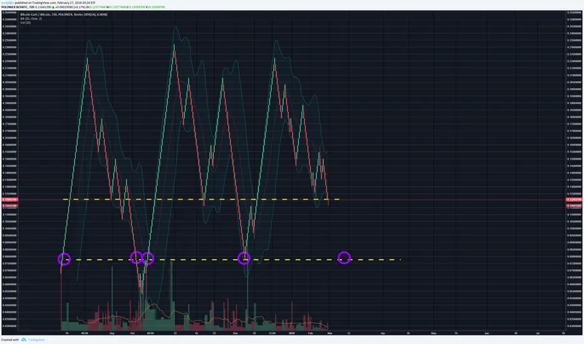
Task: Select the 'BB (20, close, 2)' indicator label
Action: pos(31,19)
